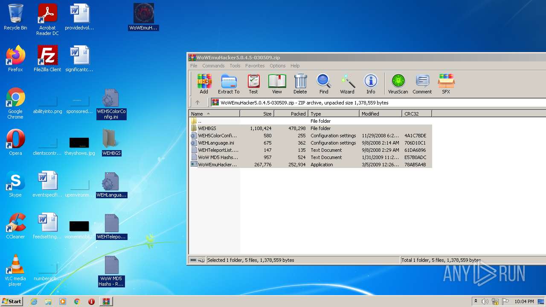546x307 pixels.
Task: Select WoWEmuHacker application in archive list
Action: tap(311, 165)
